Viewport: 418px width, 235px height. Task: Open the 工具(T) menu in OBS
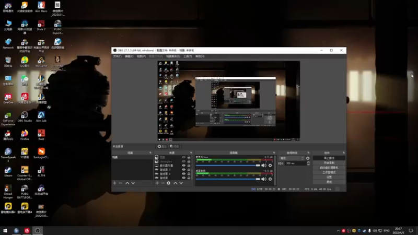tap(188, 56)
